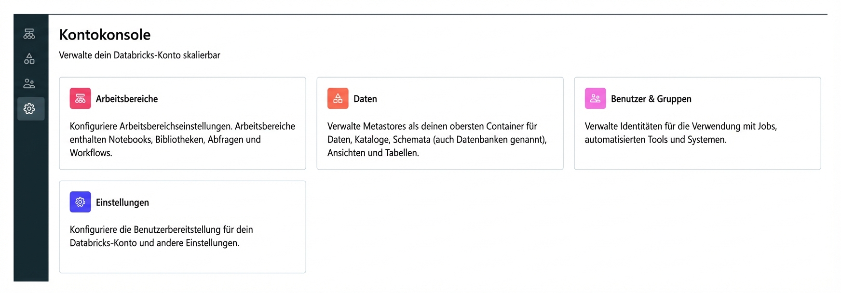
Task: Click the blue Einstellungen card icon
Action: coord(81,202)
